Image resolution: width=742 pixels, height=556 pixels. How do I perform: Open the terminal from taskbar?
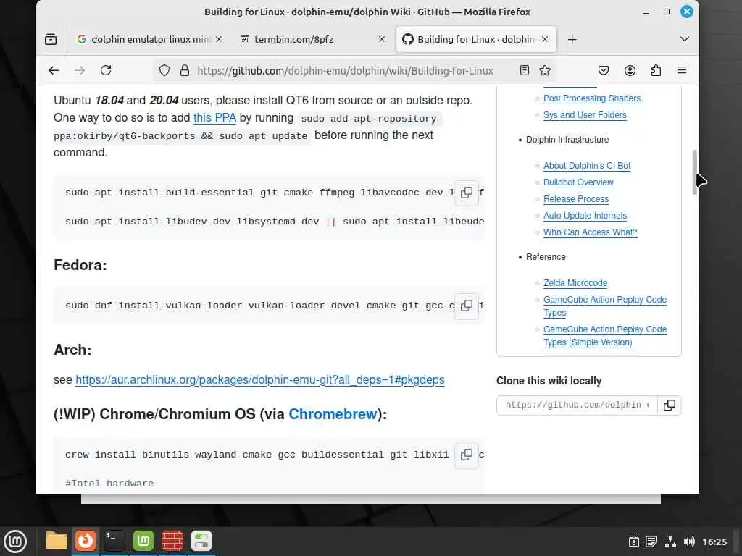tap(114, 541)
